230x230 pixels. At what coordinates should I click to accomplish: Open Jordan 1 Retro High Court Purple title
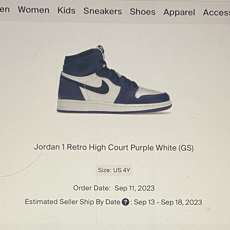pos(114,148)
